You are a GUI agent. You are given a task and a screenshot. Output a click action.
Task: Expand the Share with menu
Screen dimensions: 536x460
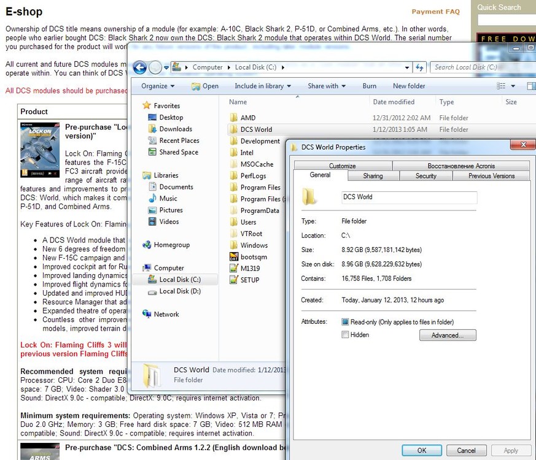pyautogui.click(x=327, y=86)
